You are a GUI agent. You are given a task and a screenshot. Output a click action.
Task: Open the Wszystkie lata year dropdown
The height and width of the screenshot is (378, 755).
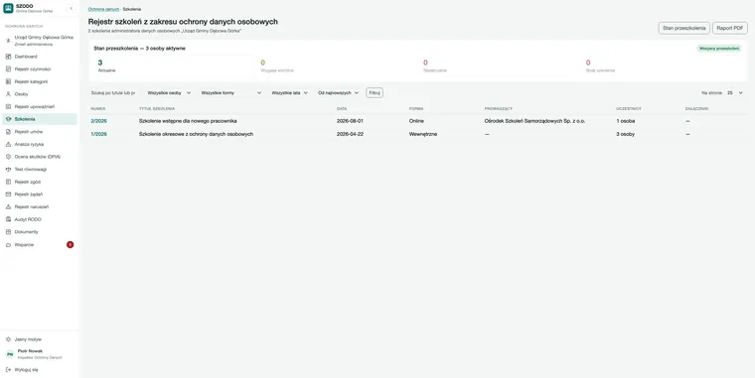tap(289, 93)
